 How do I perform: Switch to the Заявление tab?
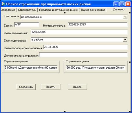(x=8, y=10)
